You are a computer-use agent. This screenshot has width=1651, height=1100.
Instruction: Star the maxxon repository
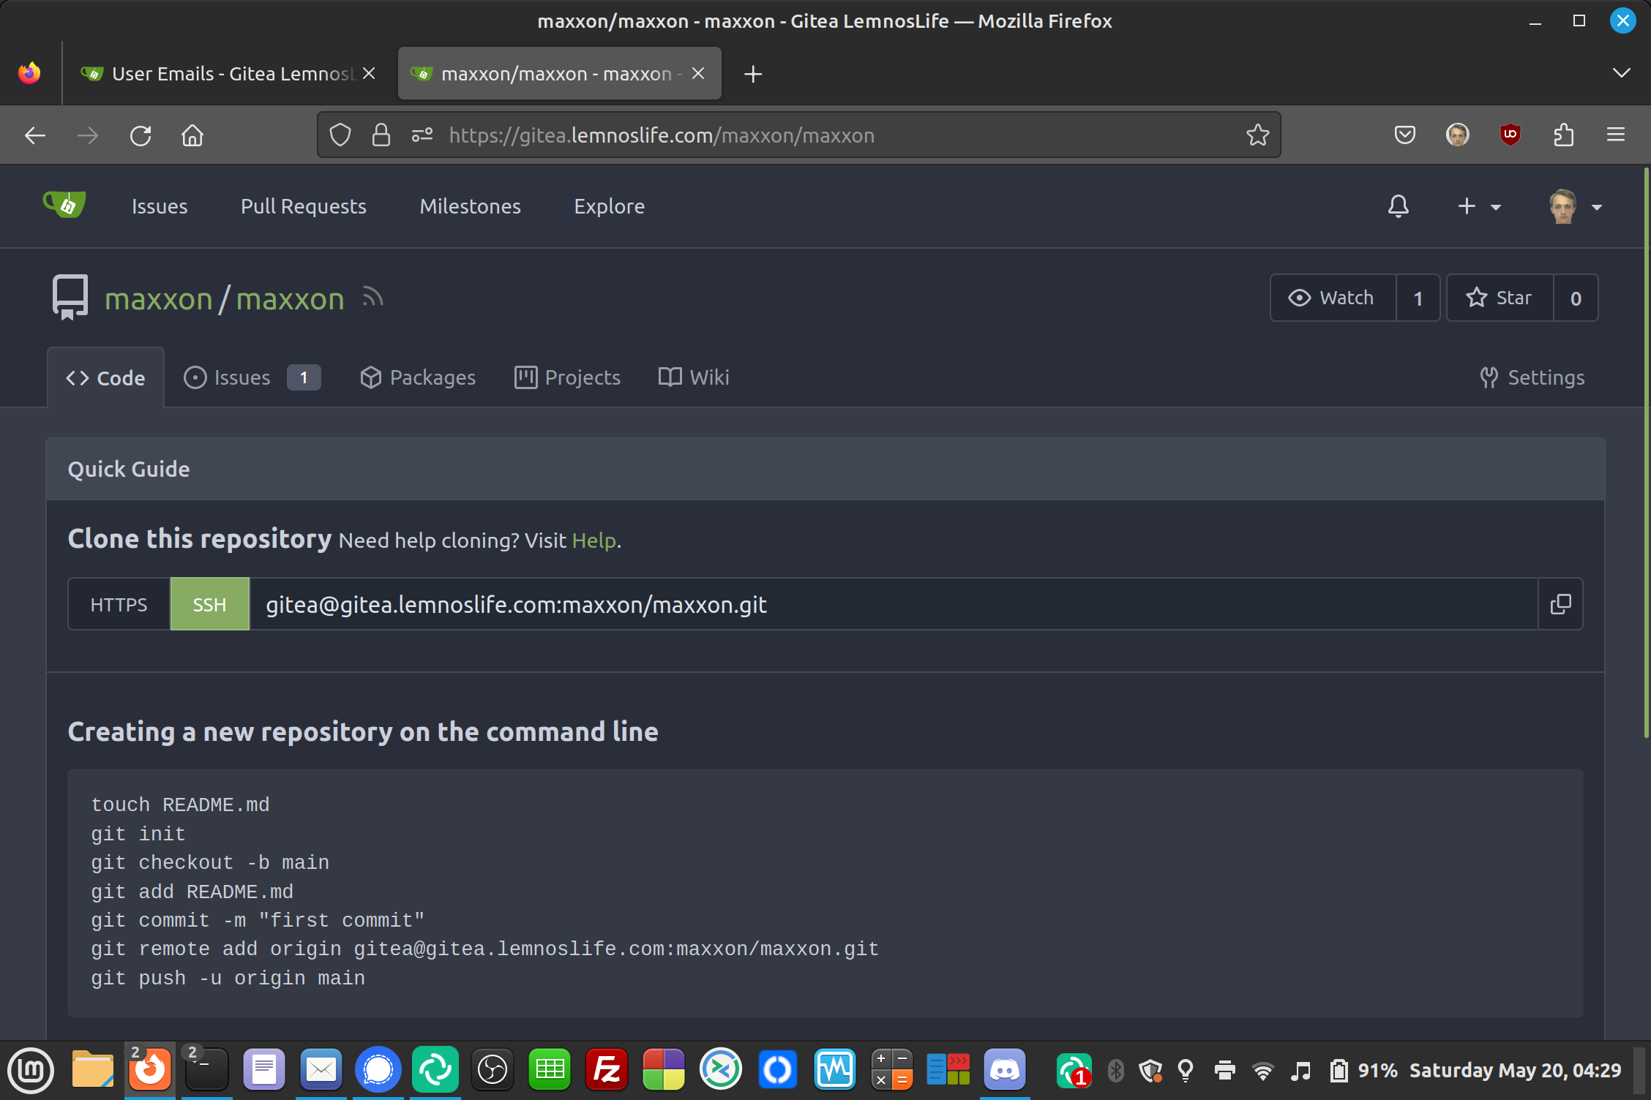tap(1500, 298)
